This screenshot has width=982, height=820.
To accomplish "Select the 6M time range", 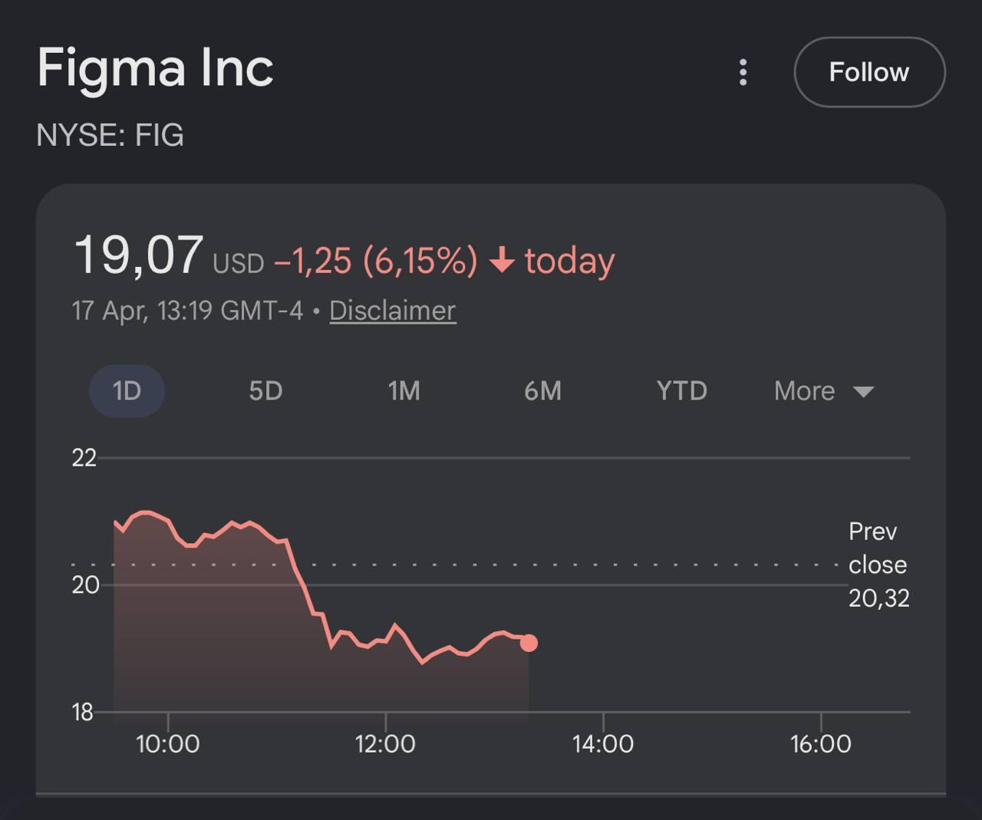I will tap(542, 391).
